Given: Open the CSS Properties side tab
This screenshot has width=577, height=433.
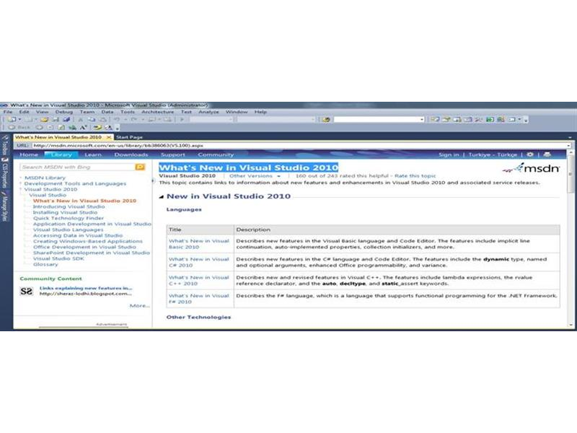Looking at the screenshot, I should (x=5, y=174).
